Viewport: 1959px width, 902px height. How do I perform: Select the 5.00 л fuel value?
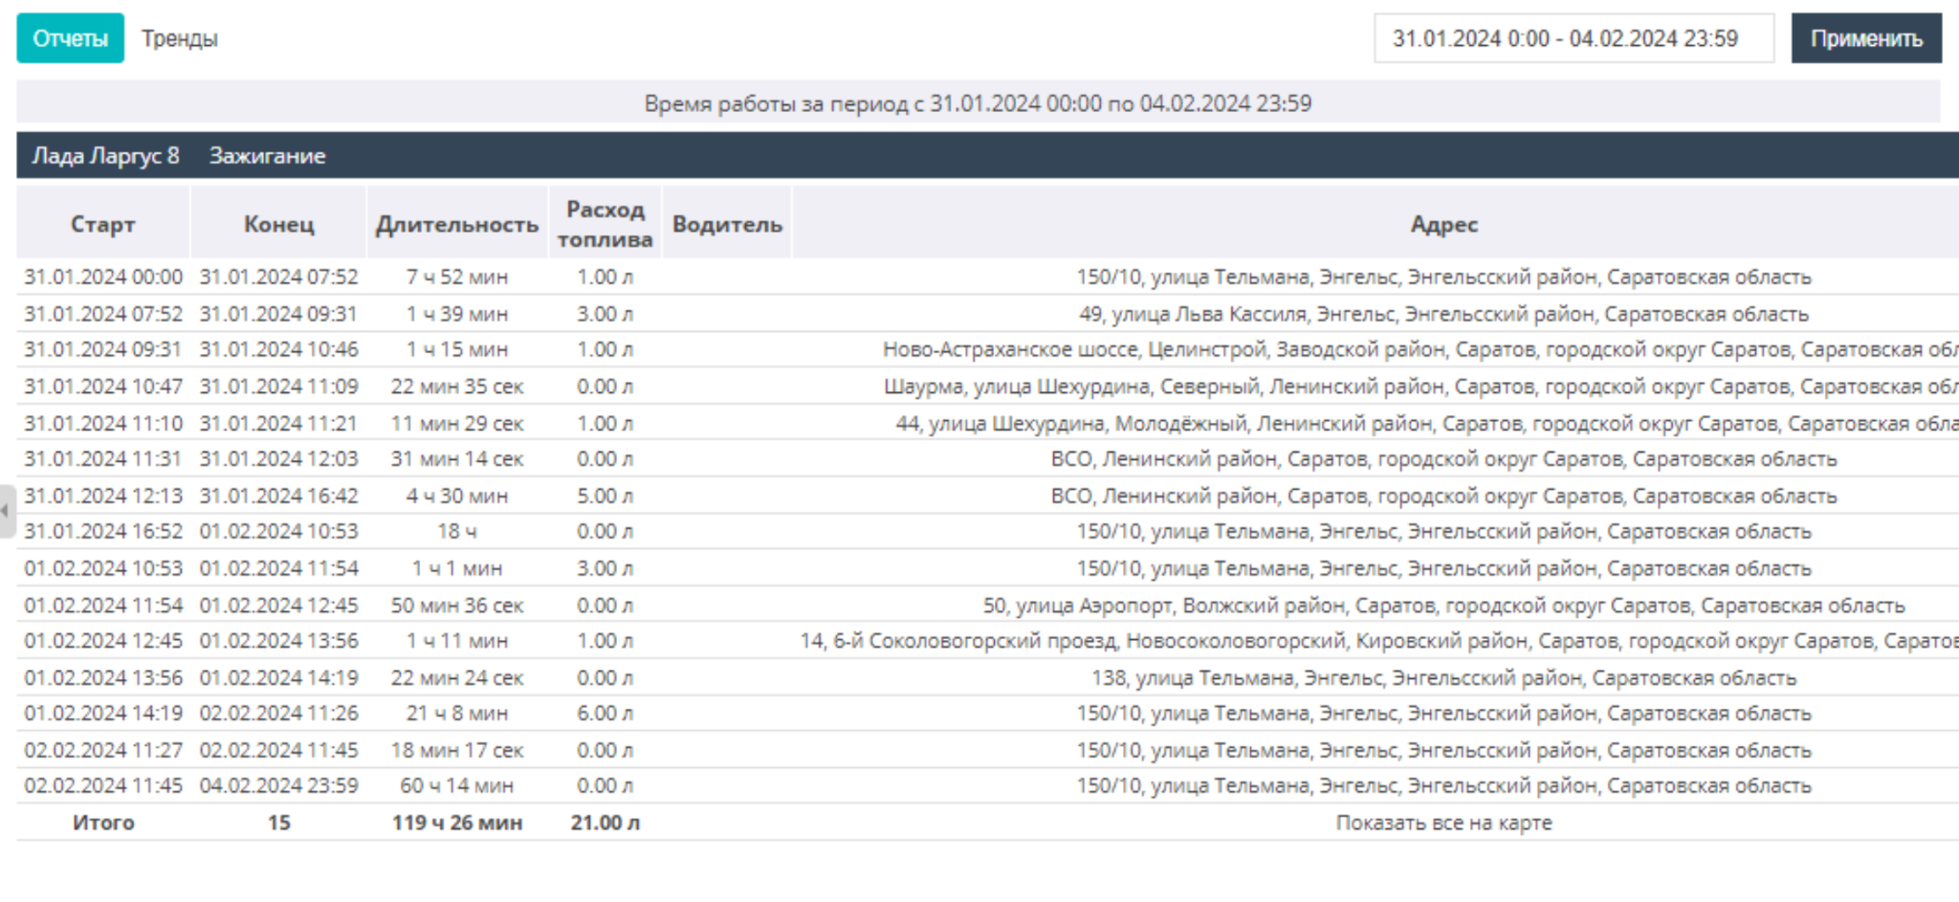coord(605,495)
